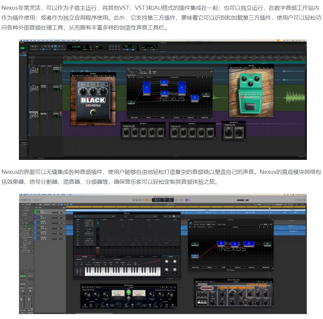Click SHOW in the Logic Nexus window
This screenshot has width=323, height=319.
pos(223,267)
